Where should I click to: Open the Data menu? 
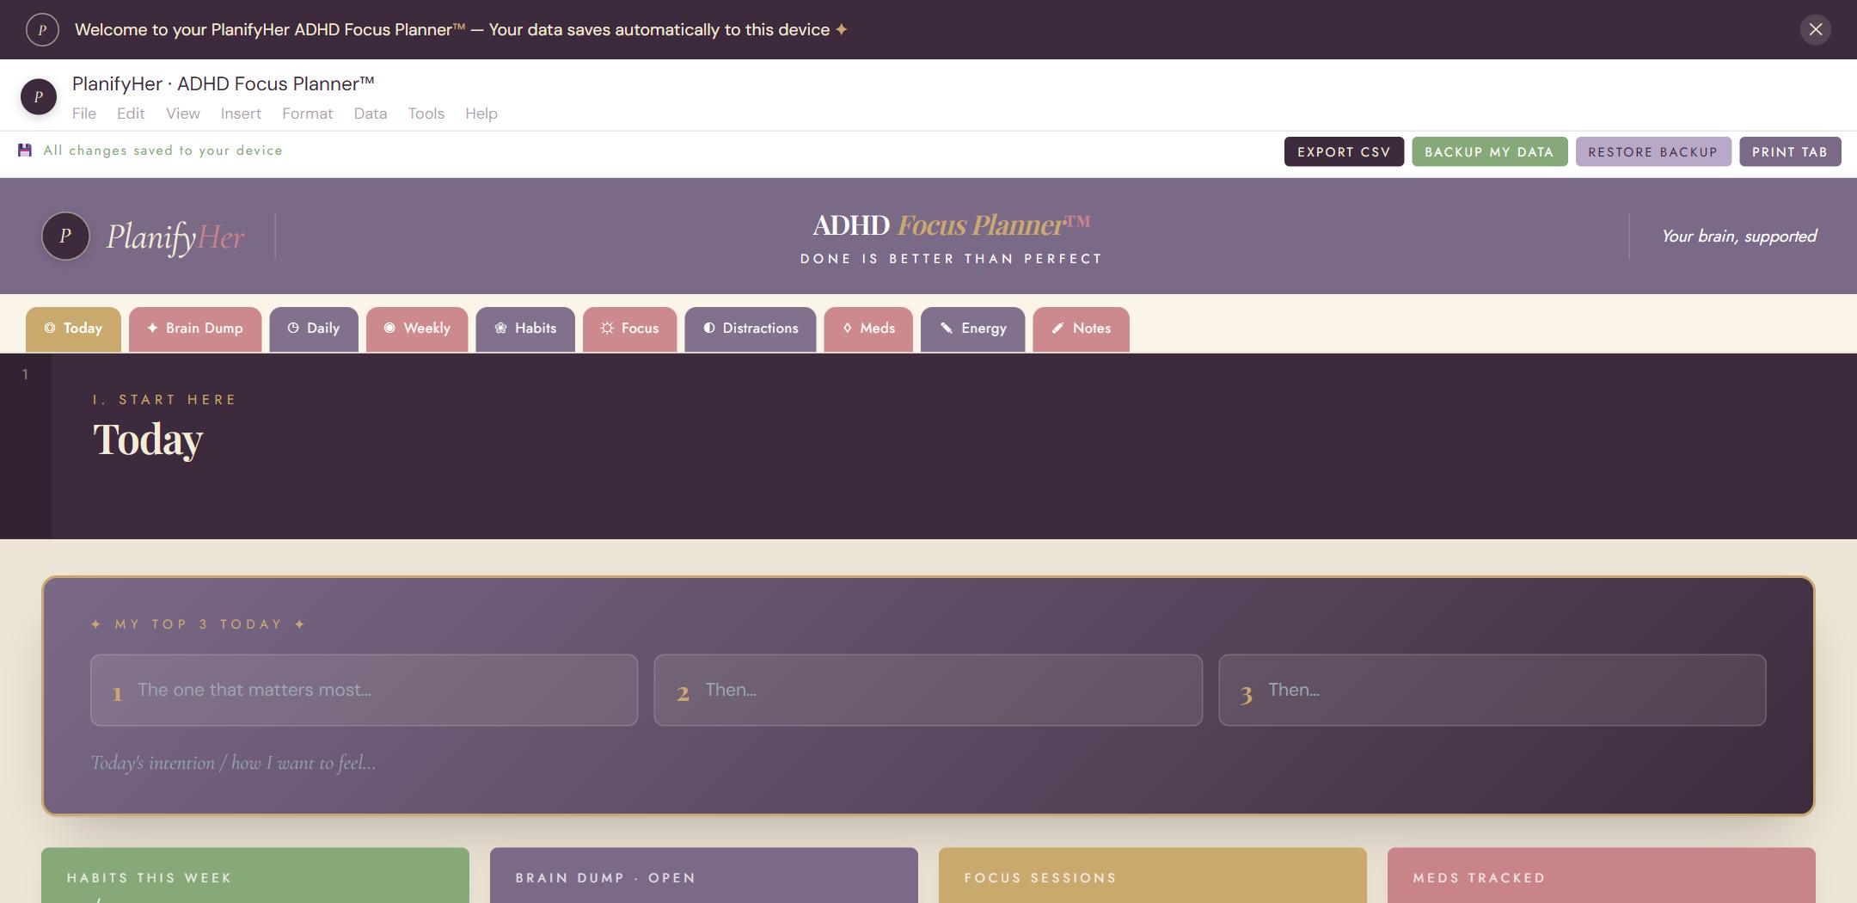click(x=371, y=114)
